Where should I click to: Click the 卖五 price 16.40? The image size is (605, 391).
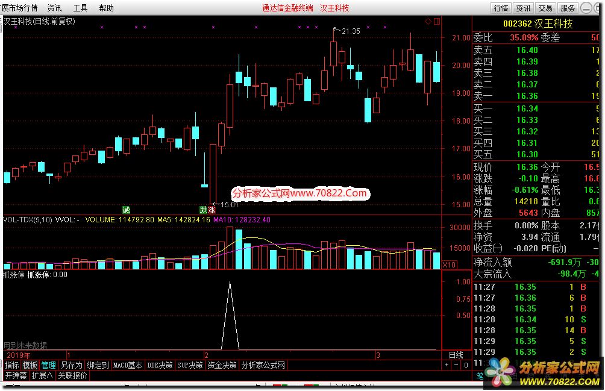(527, 50)
